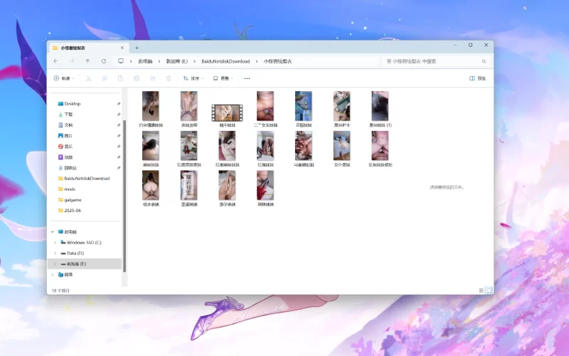
Task: Open 音乐 Music in the sidebar
Action: coord(68,147)
